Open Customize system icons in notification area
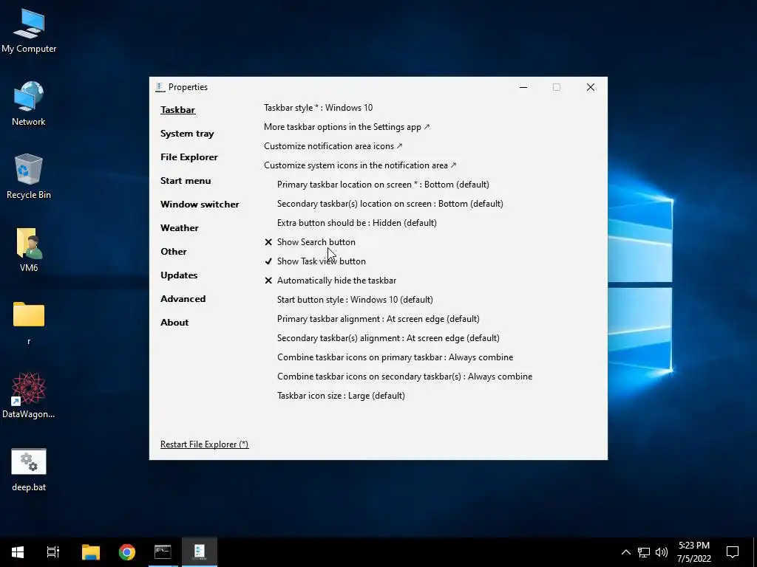 [360, 165]
